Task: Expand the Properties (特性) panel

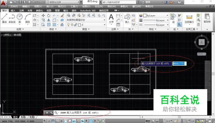Action: click(x=153, y=29)
